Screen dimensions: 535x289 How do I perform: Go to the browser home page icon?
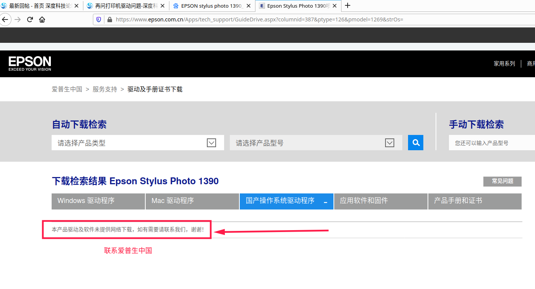coord(42,19)
